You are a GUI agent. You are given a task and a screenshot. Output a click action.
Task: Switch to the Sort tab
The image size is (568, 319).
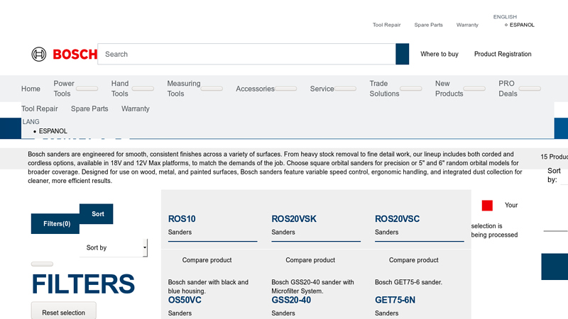coord(97,213)
